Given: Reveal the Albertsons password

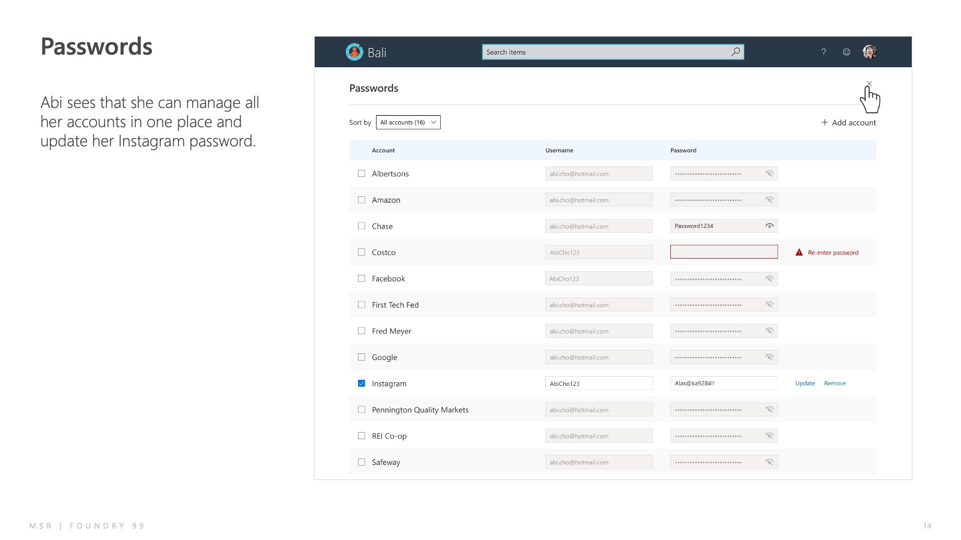Looking at the screenshot, I should point(769,174).
